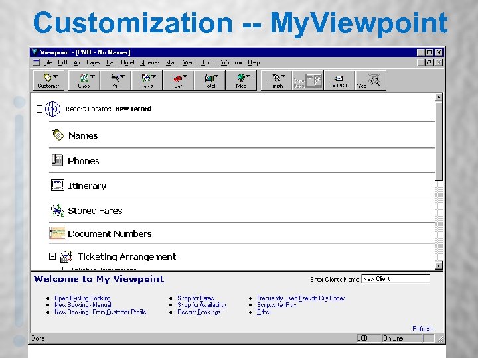478x358 pixels.
Task: Open the Window menu
Action: [x=232, y=62]
